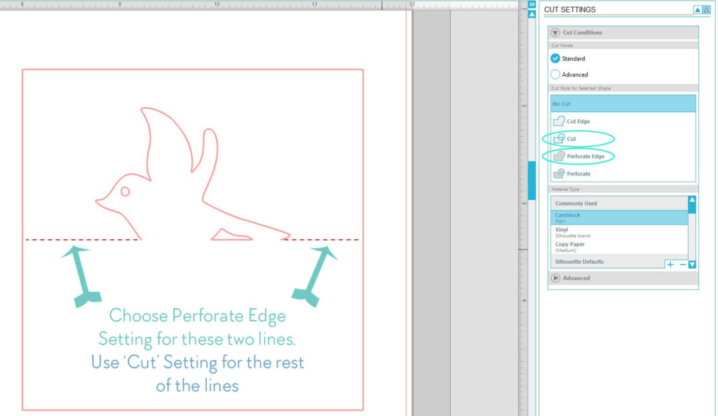Collapse the Cut Conditions section
Screen dimensions: 718x416
click(x=556, y=32)
